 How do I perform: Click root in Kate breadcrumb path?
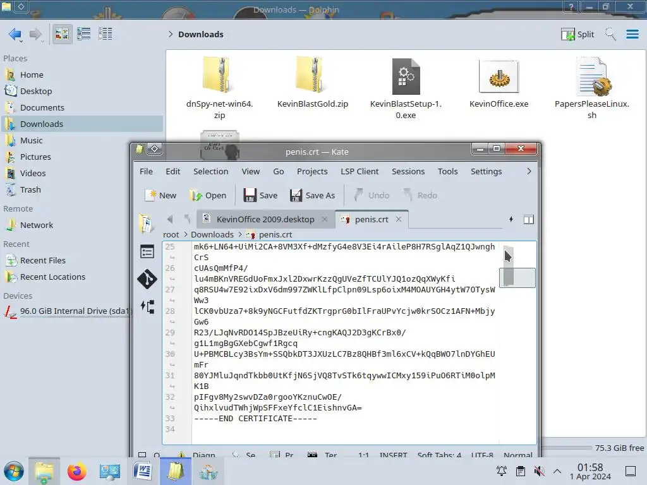(171, 235)
